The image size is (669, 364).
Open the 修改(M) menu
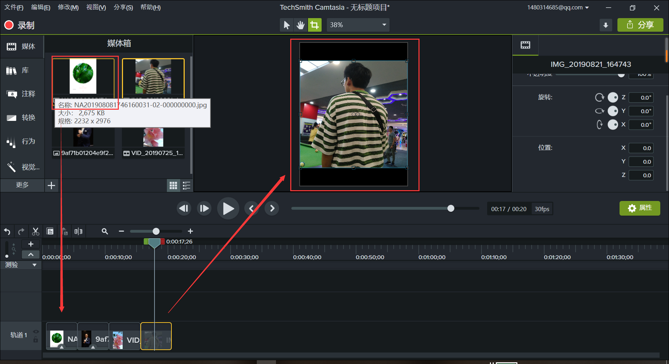[x=68, y=7]
